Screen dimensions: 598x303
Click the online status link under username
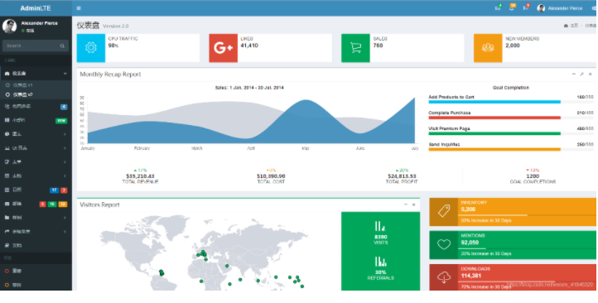[x=28, y=31]
